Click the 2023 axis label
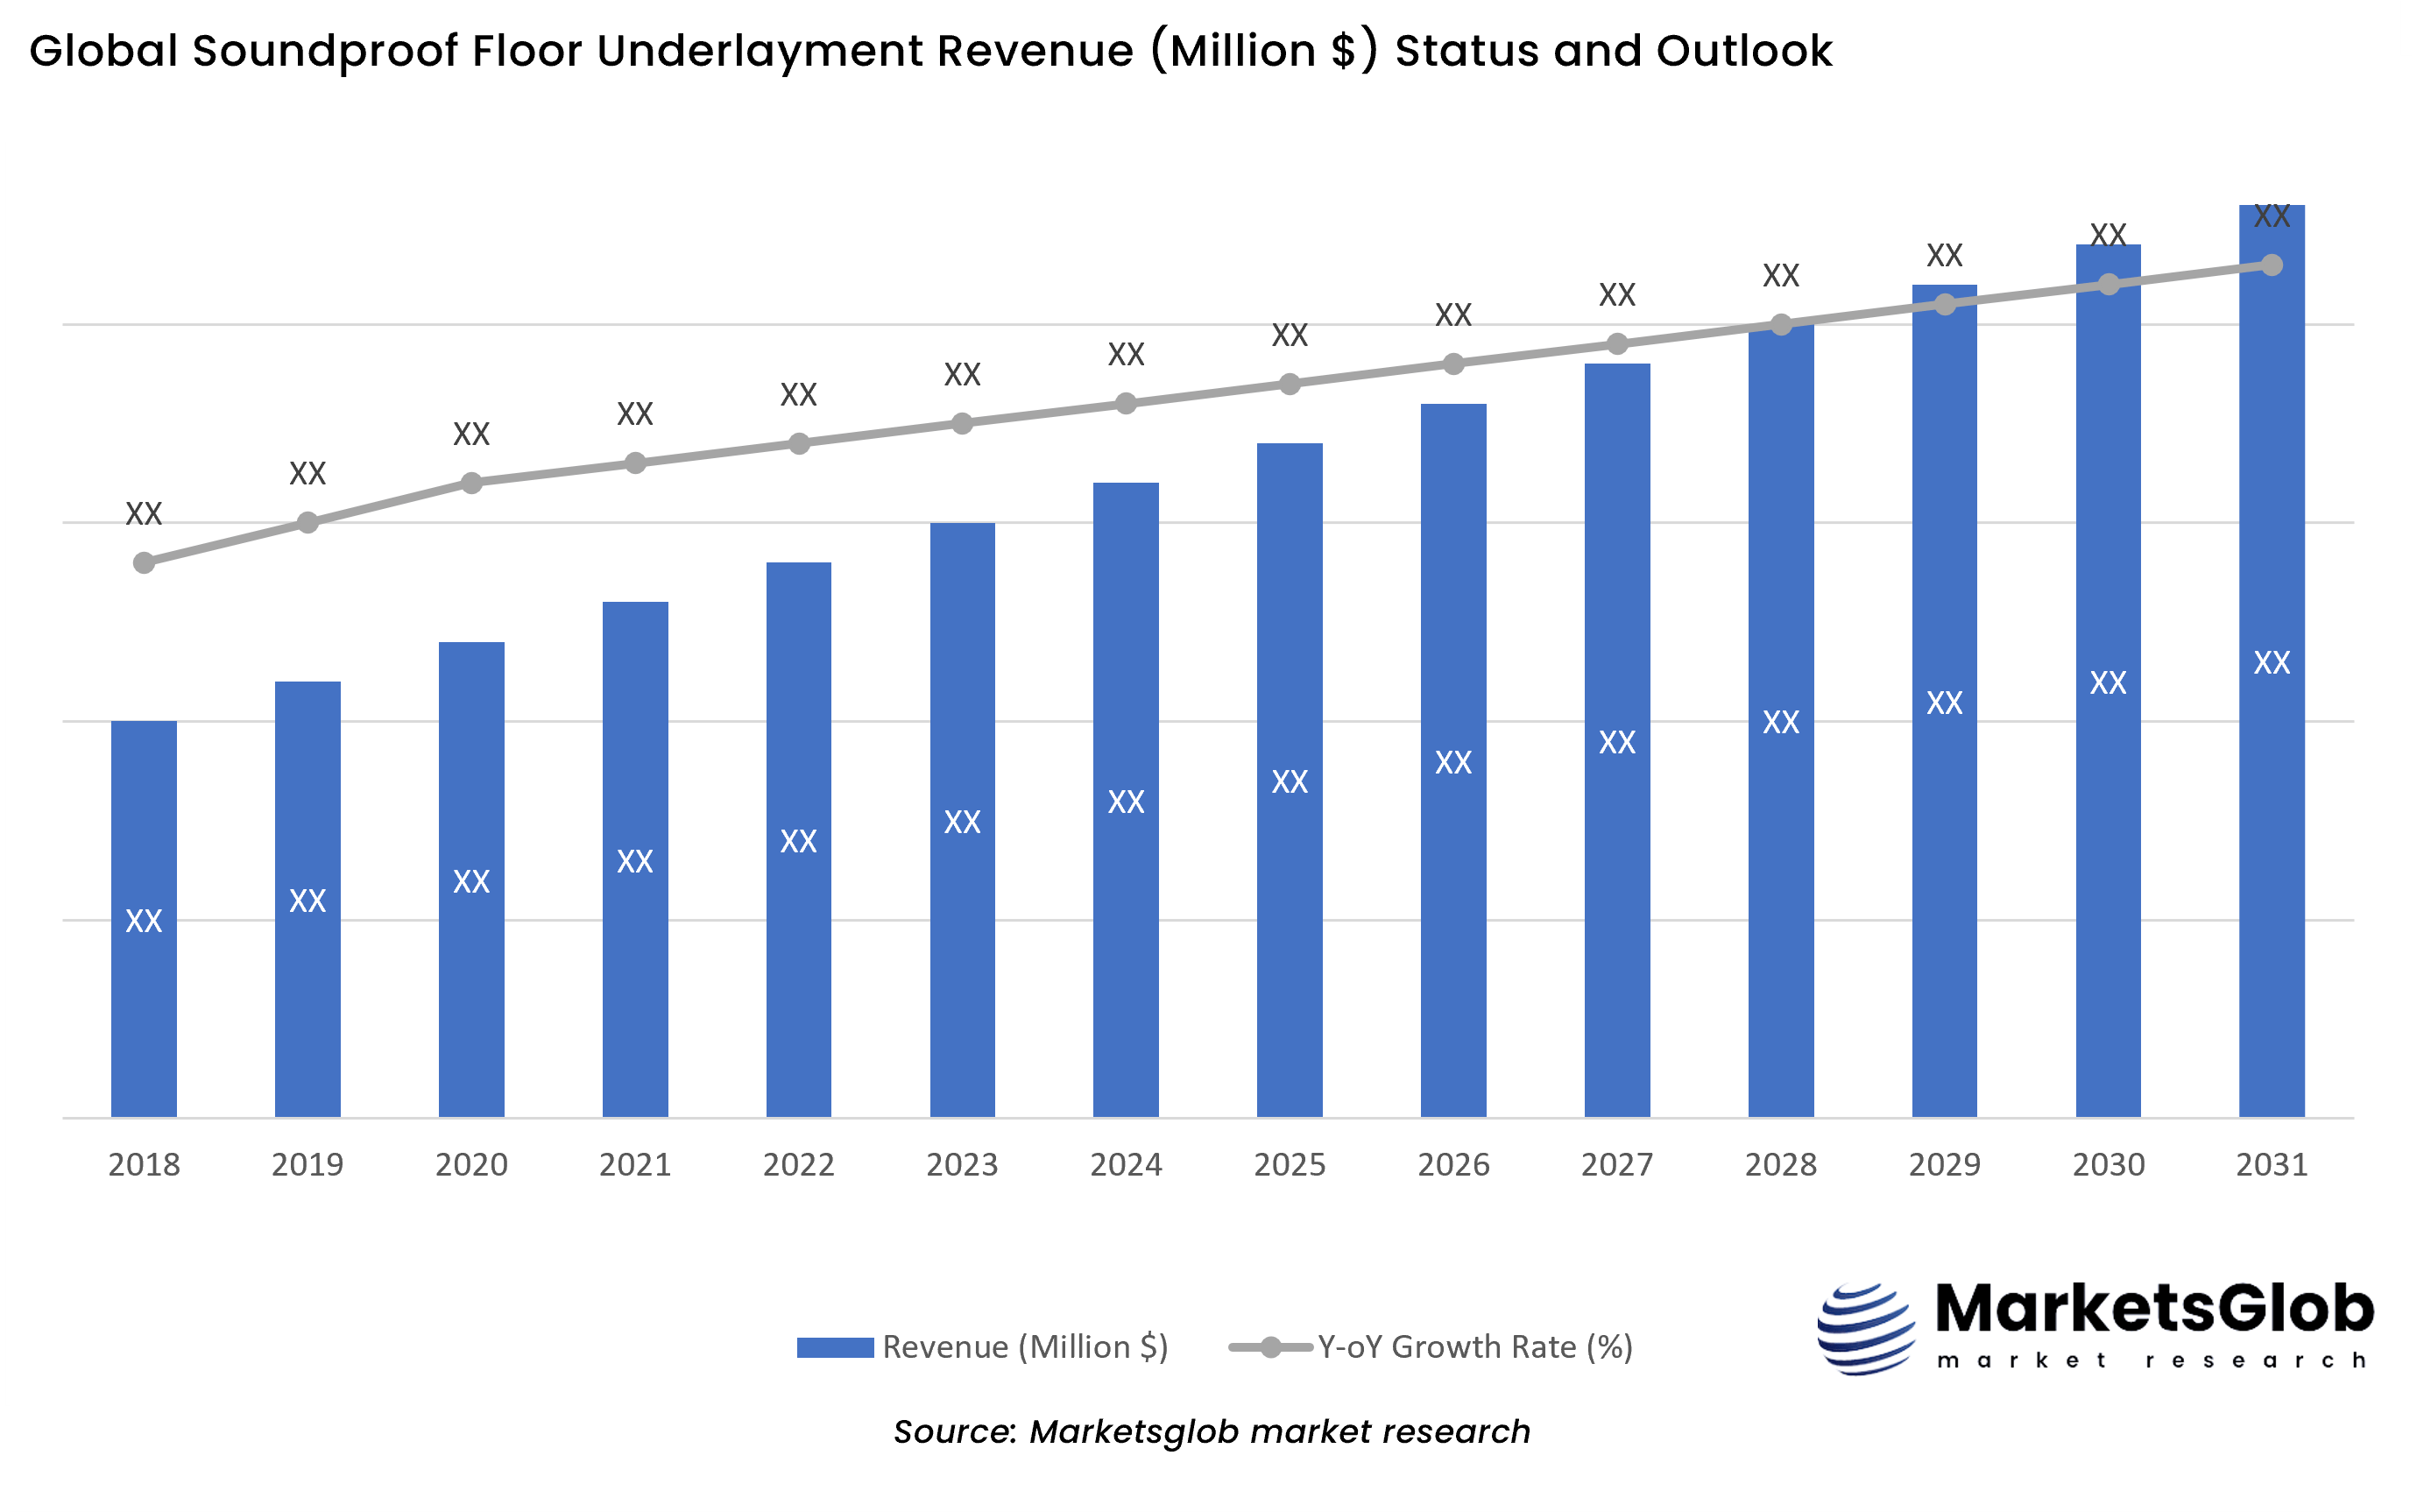Image resolution: width=2417 pixels, height=1512 pixels. (963, 1165)
